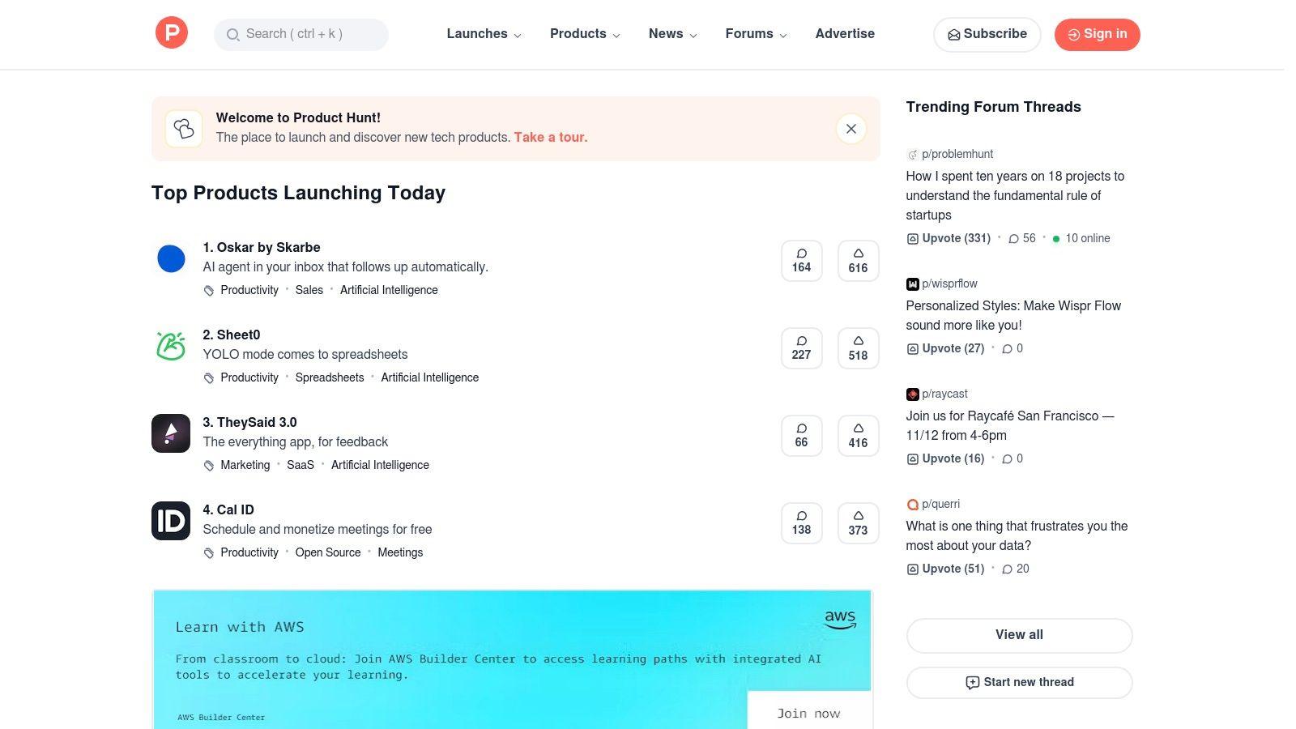Follow the Take a tour link
This screenshot has height=729, width=1296.
tap(551, 138)
